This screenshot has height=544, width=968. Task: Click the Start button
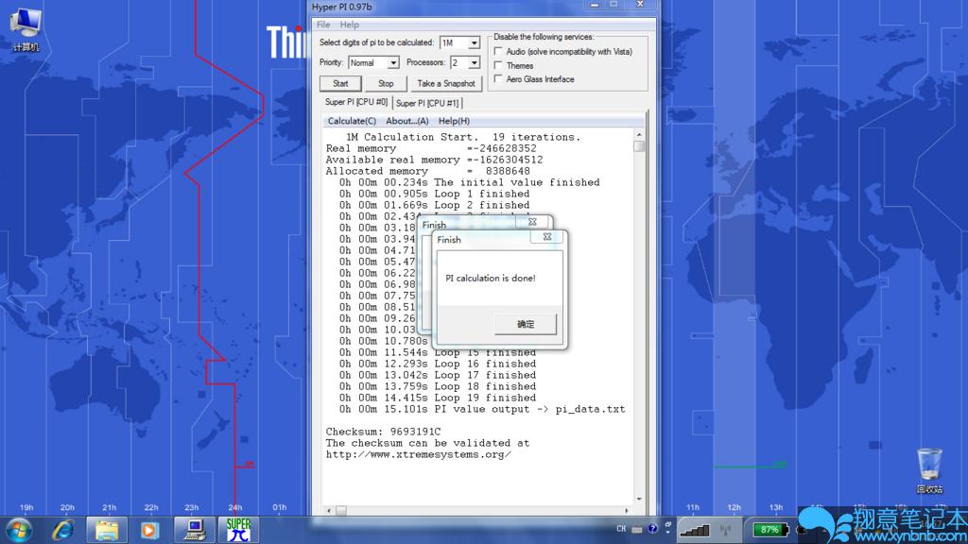pos(340,83)
